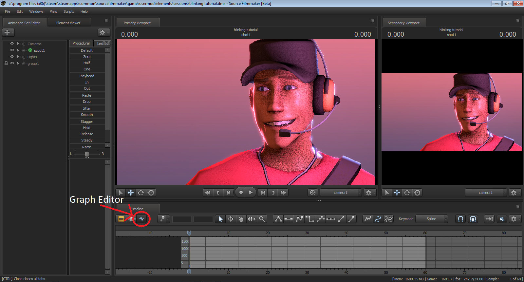Switch to Clip Editor filmstrip mode
The image size is (524, 282).
pyautogui.click(x=121, y=219)
